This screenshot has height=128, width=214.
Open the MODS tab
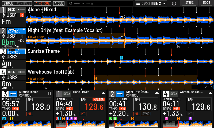click(207, 3)
